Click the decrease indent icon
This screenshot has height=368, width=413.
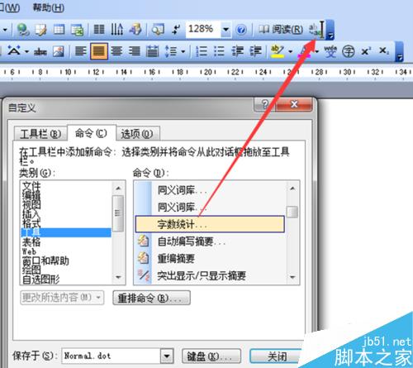237,51
